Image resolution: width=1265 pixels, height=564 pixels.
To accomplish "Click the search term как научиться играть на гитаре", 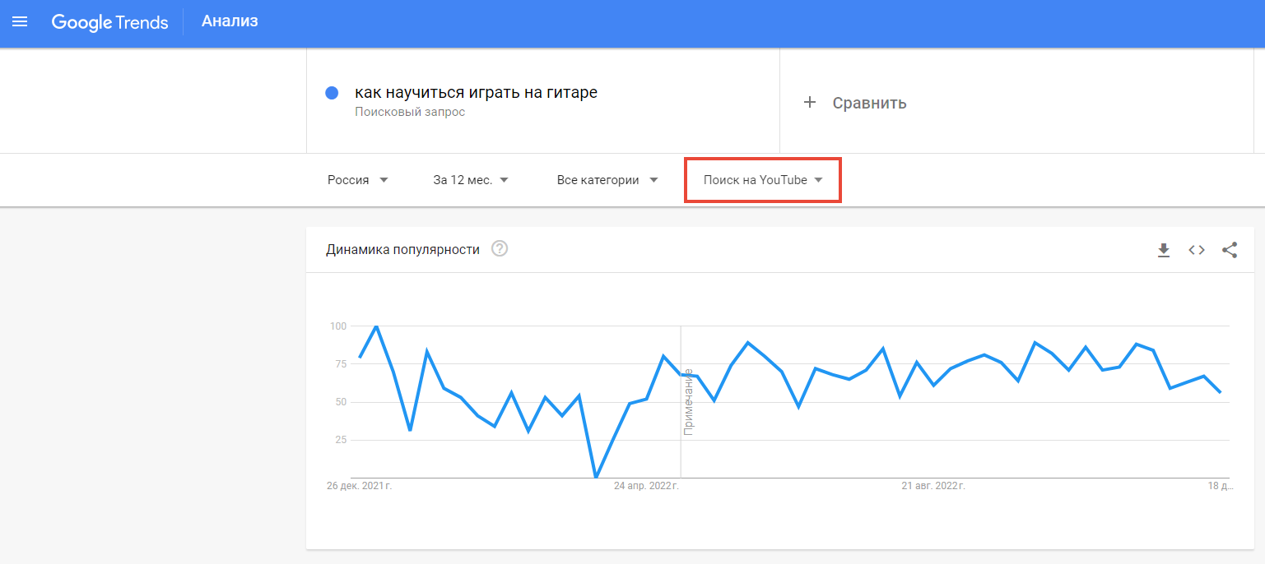I will tap(476, 90).
